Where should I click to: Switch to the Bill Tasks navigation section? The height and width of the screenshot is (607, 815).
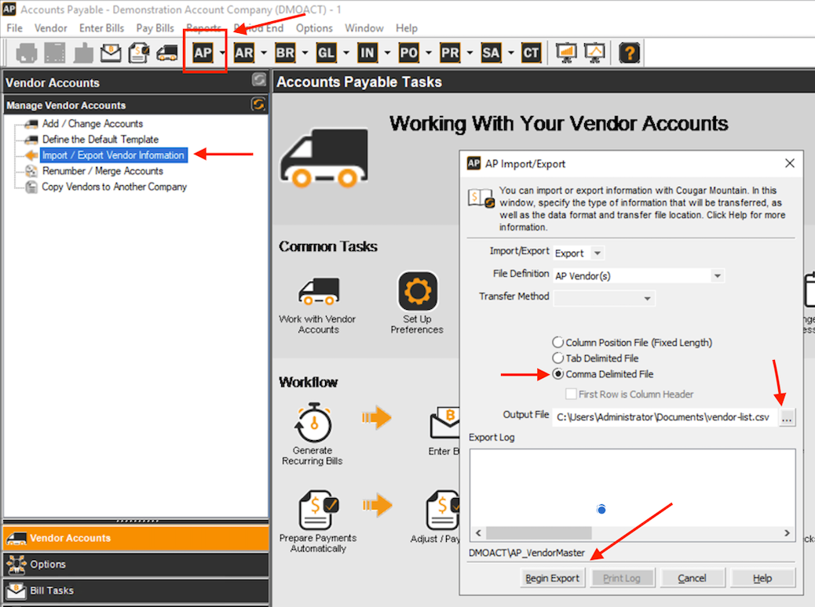[136, 591]
